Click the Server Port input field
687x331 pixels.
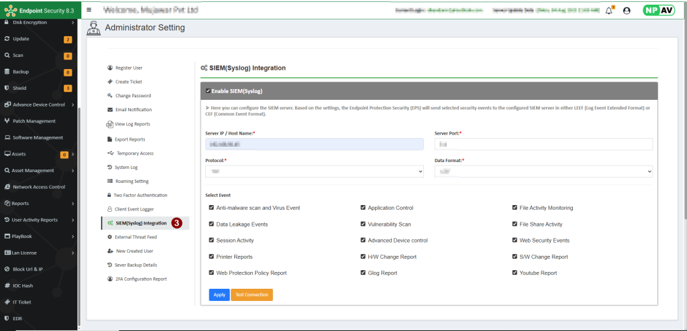[x=543, y=144]
